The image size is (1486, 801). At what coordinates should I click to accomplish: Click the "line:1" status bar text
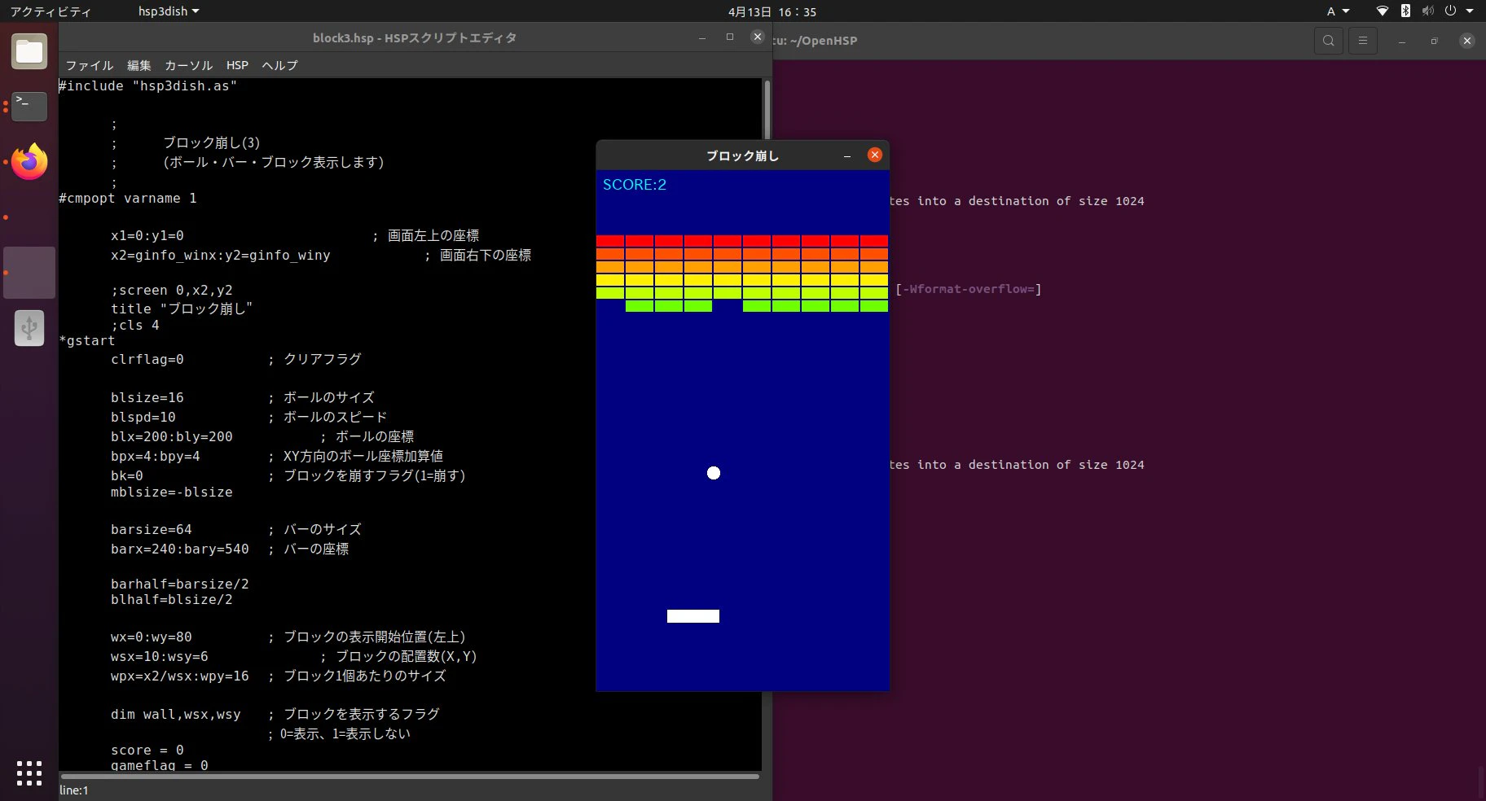coord(74,790)
